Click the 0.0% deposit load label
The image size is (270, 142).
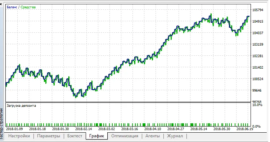pos(256,126)
